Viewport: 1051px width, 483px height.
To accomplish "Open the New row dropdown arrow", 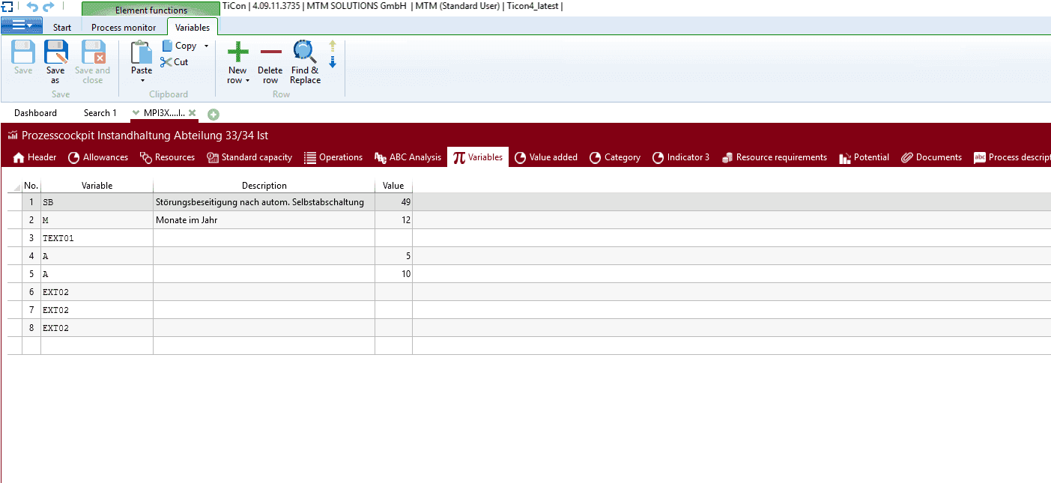I will 247,81.
